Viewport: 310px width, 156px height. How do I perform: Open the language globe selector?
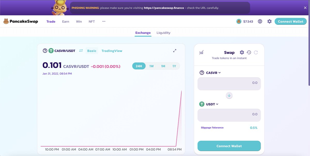pos(260,21)
